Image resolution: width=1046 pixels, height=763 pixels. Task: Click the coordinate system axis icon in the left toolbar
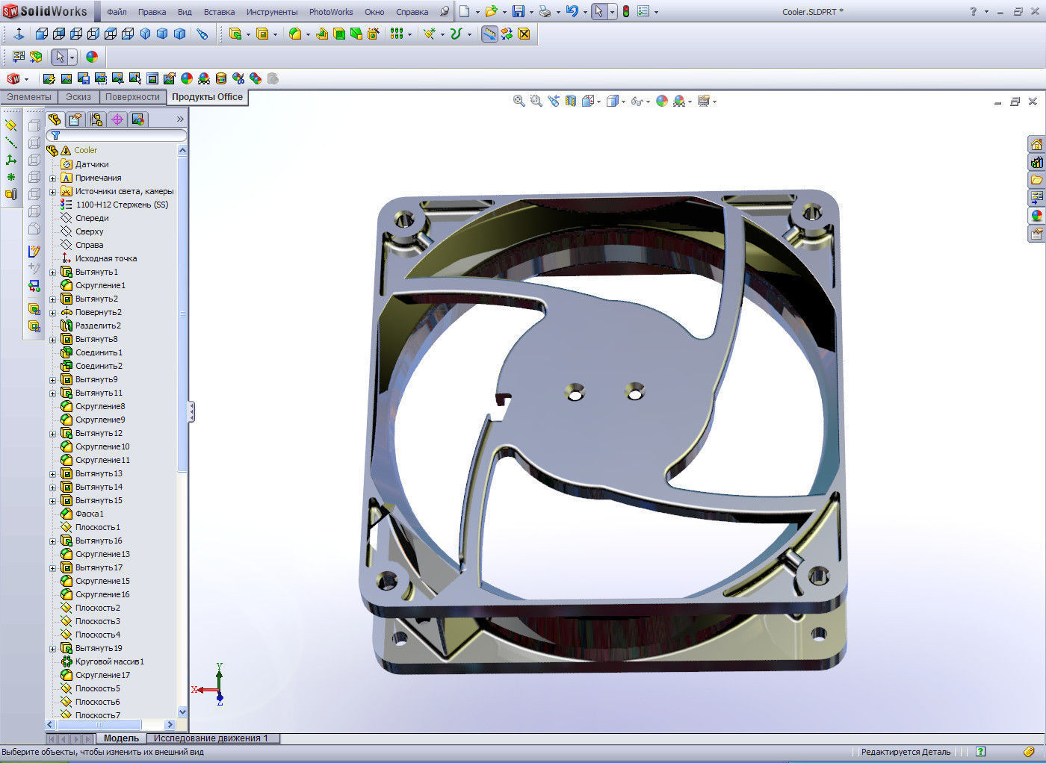point(10,160)
